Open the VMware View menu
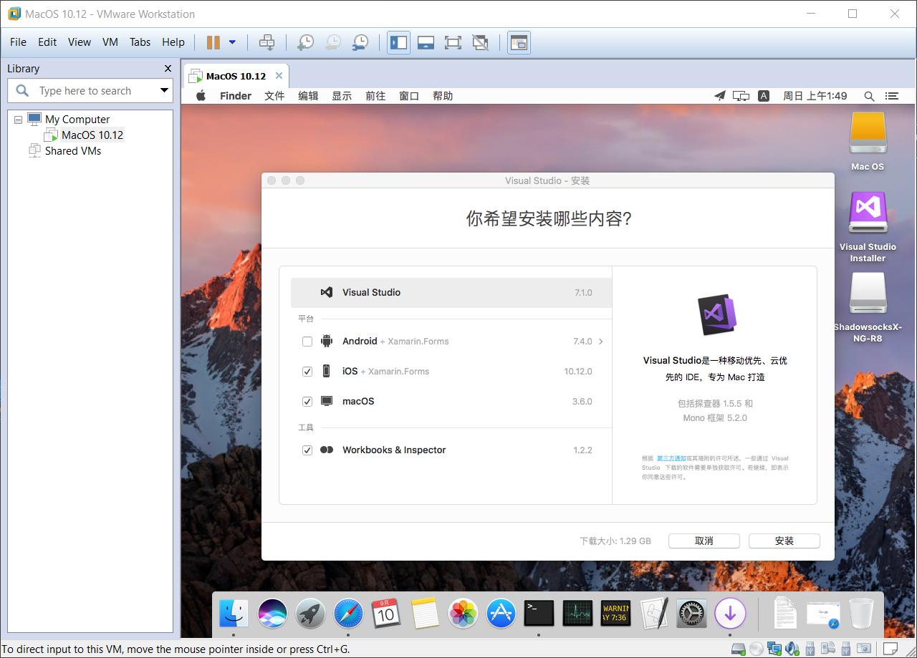This screenshot has height=658, width=917. [x=80, y=42]
